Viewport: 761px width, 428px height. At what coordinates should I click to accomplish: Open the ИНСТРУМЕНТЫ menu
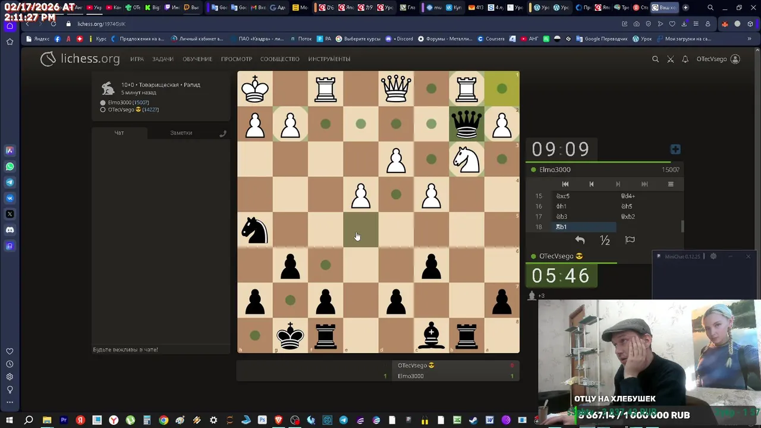point(329,59)
